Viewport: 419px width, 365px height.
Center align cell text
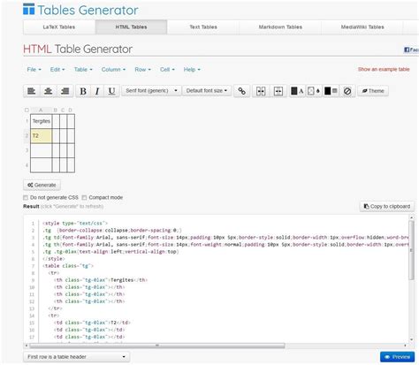49,91
